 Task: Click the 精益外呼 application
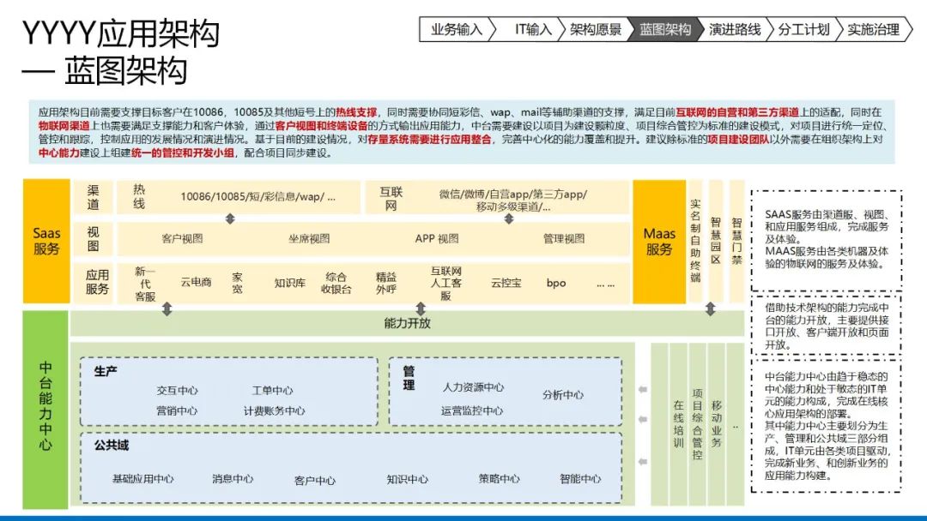386,283
